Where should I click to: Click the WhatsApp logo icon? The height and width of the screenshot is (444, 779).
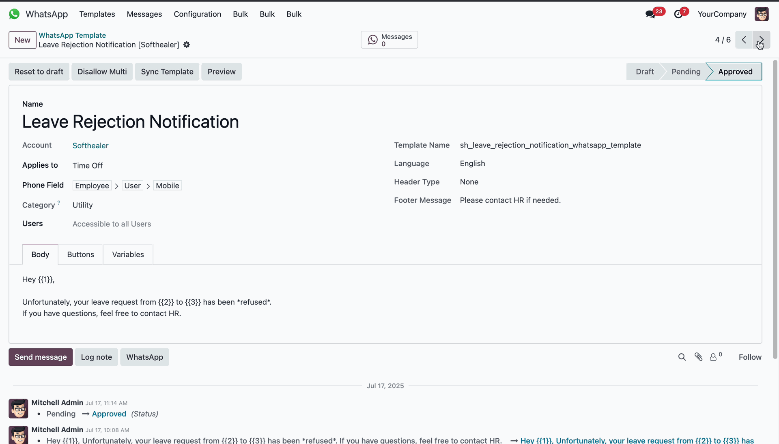pyautogui.click(x=14, y=14)
